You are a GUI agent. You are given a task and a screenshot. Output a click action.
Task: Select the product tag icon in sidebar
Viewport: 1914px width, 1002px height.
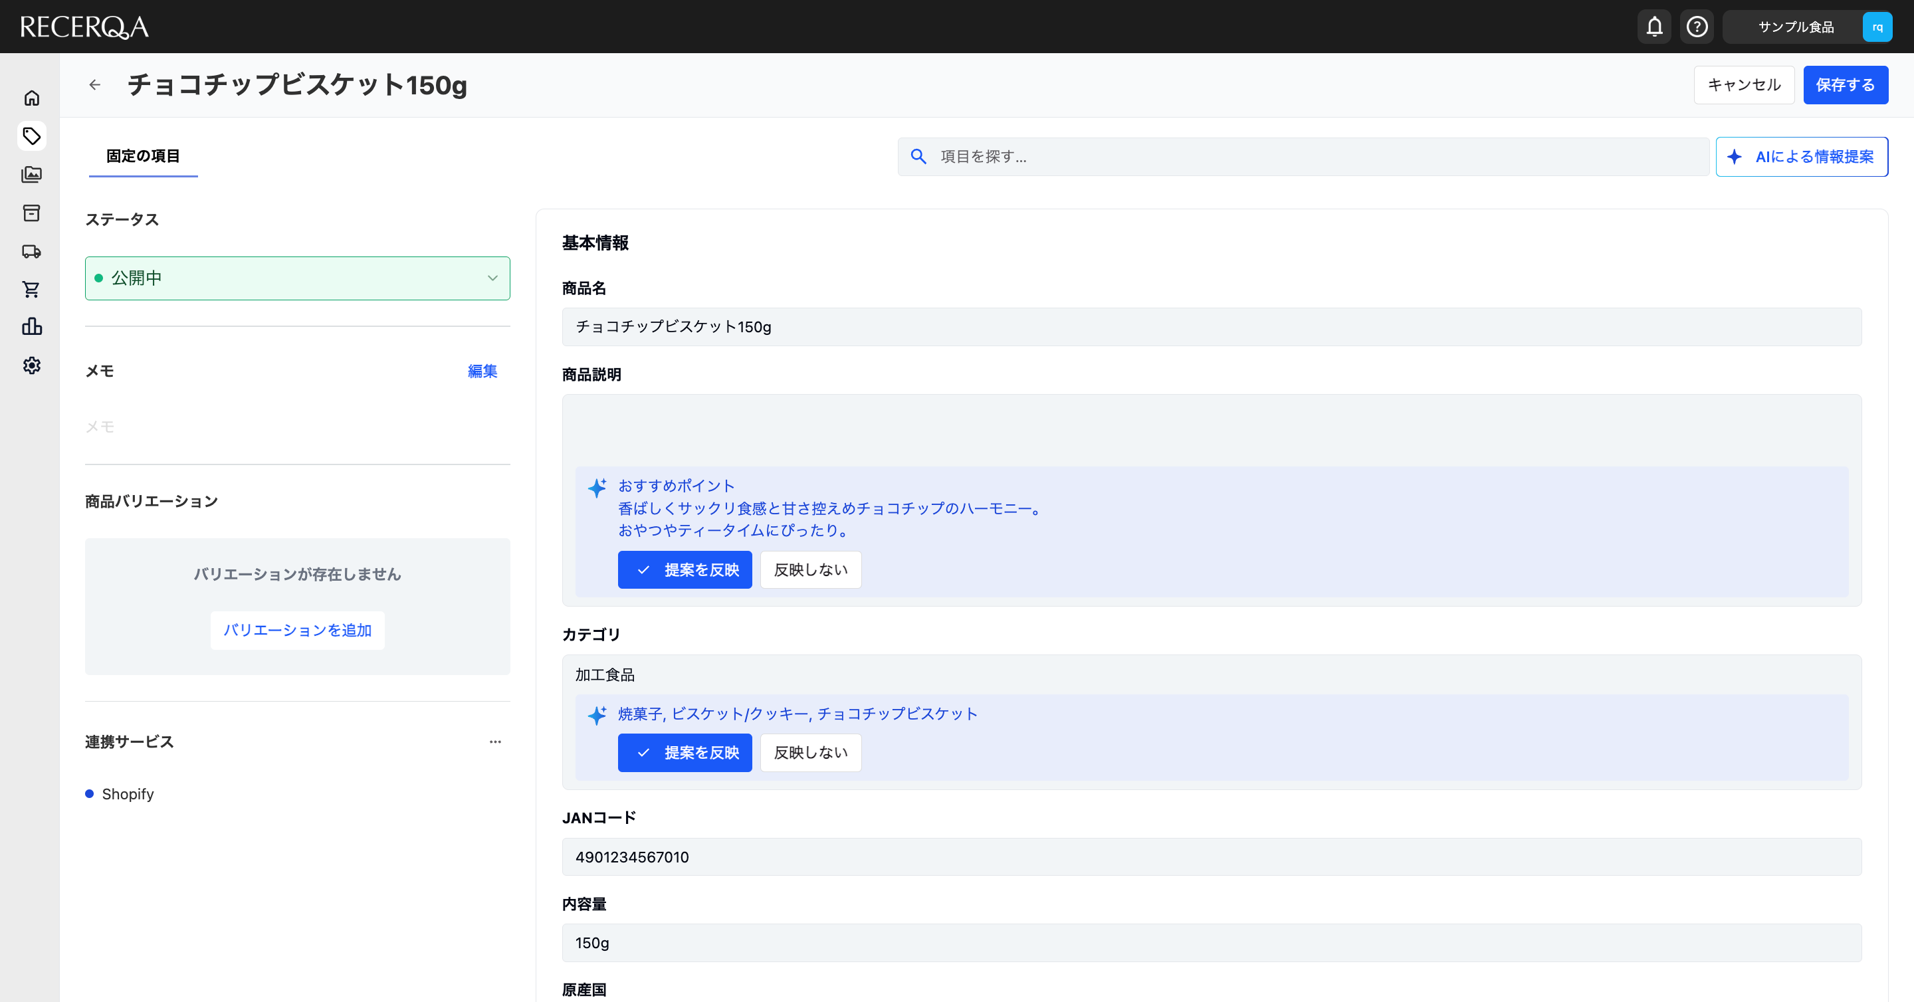[x=31, y=136]
